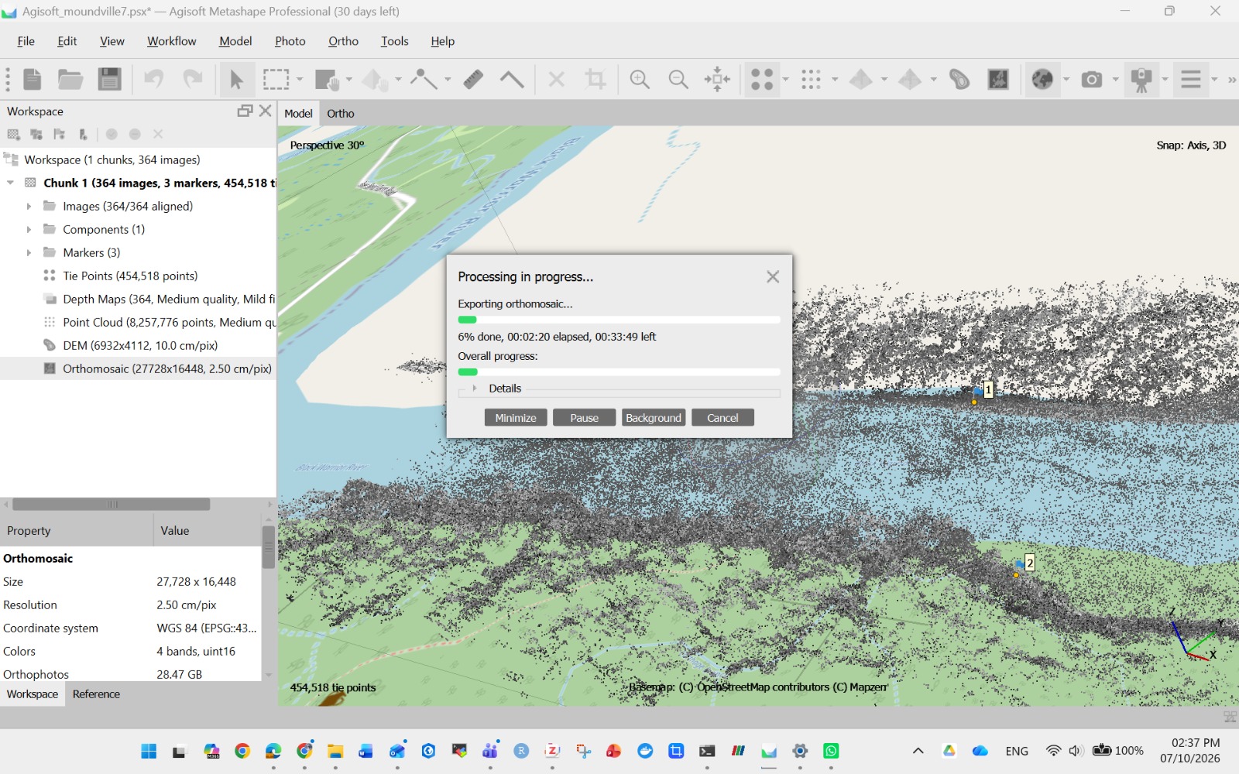Toggle the textured Model view button
This screenshot has width=1239, height=774.
(910, 79)
